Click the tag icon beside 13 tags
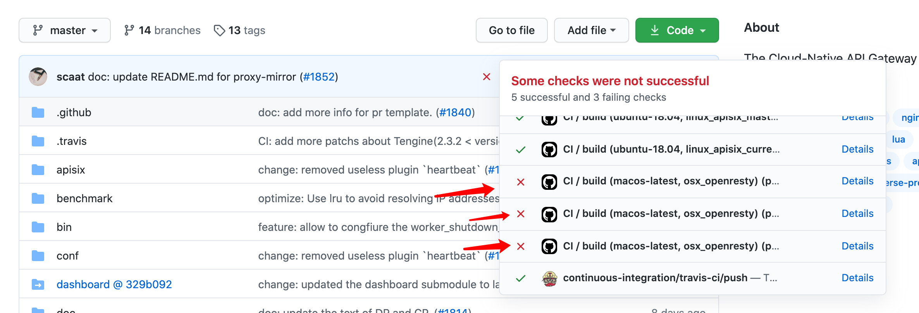The image size is (919, 313). 220,30
